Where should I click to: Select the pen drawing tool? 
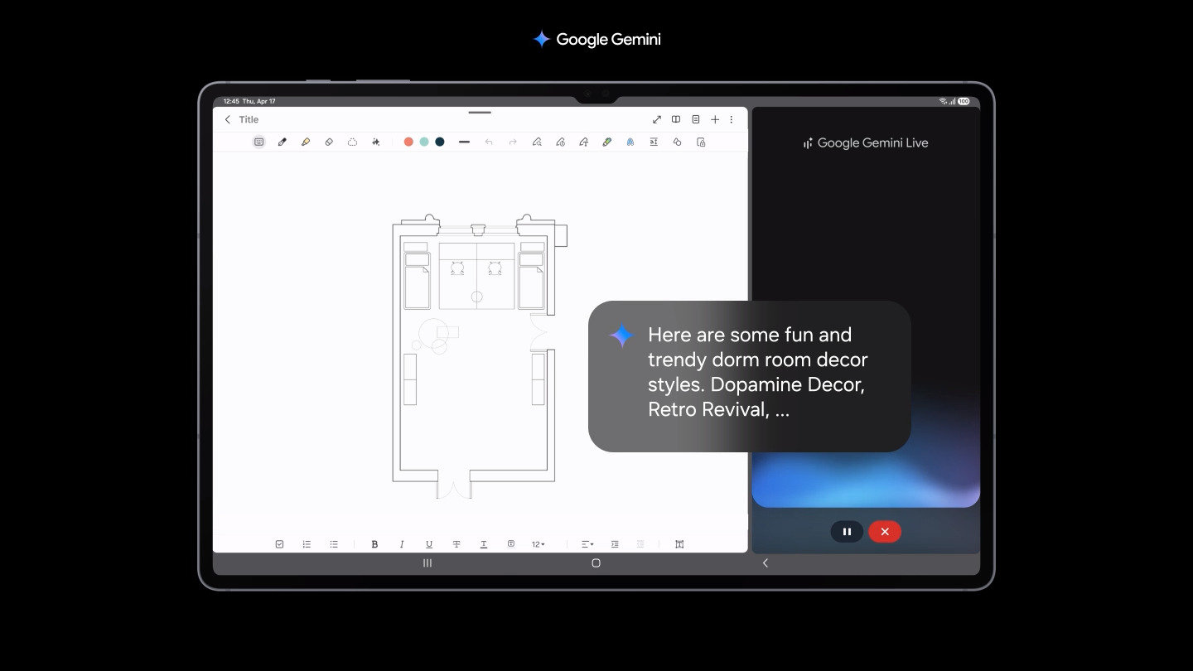pyautogui.click(x=283, y=142)
